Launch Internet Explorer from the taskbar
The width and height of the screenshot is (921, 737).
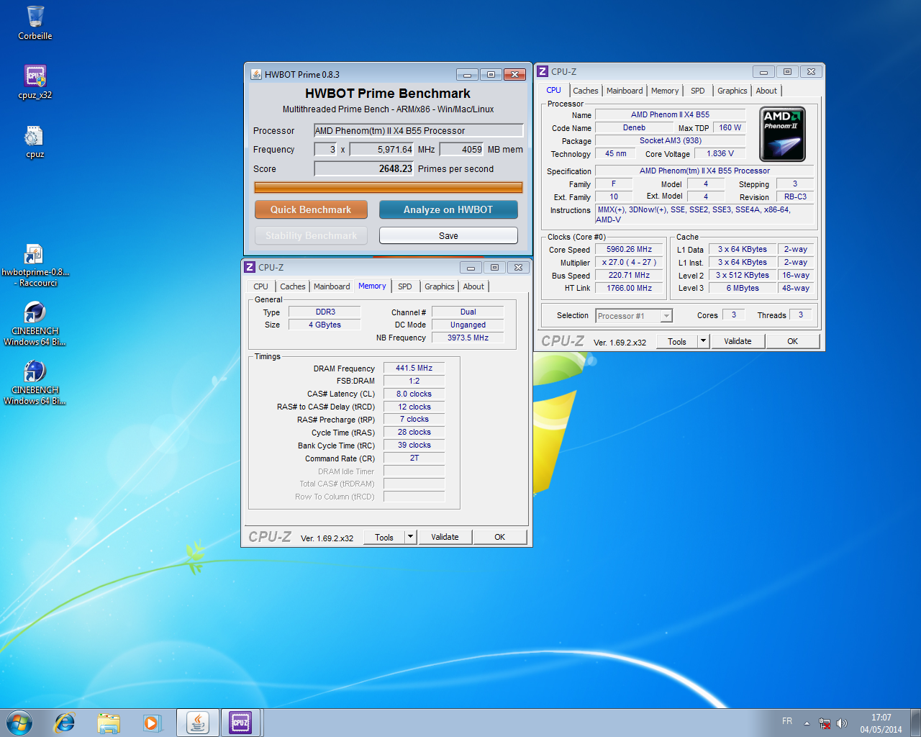pos(65,722)
